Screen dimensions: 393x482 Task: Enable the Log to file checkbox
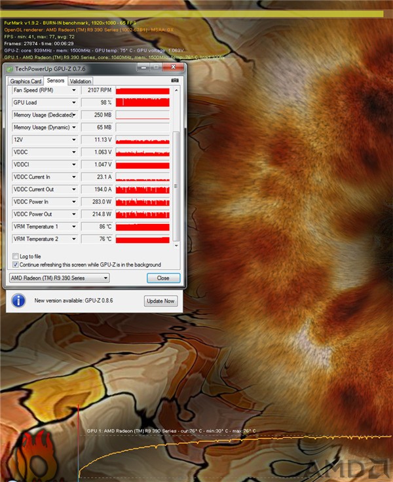click(15, 256)
